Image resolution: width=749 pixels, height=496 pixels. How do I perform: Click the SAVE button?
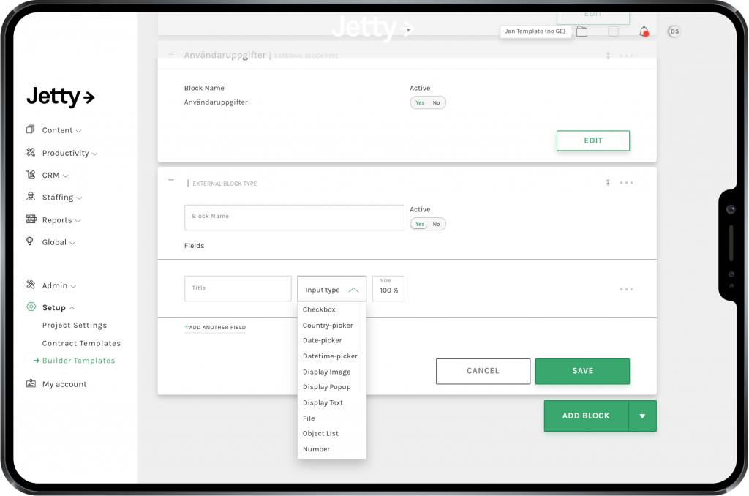582,371
